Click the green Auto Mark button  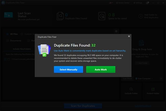[101, 70]
